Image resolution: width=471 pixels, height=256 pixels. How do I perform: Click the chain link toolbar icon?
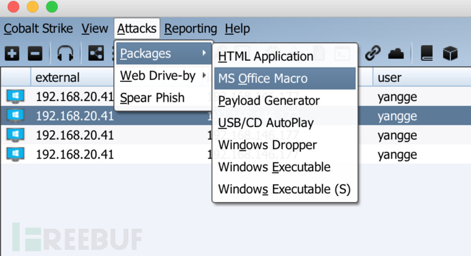373,53
